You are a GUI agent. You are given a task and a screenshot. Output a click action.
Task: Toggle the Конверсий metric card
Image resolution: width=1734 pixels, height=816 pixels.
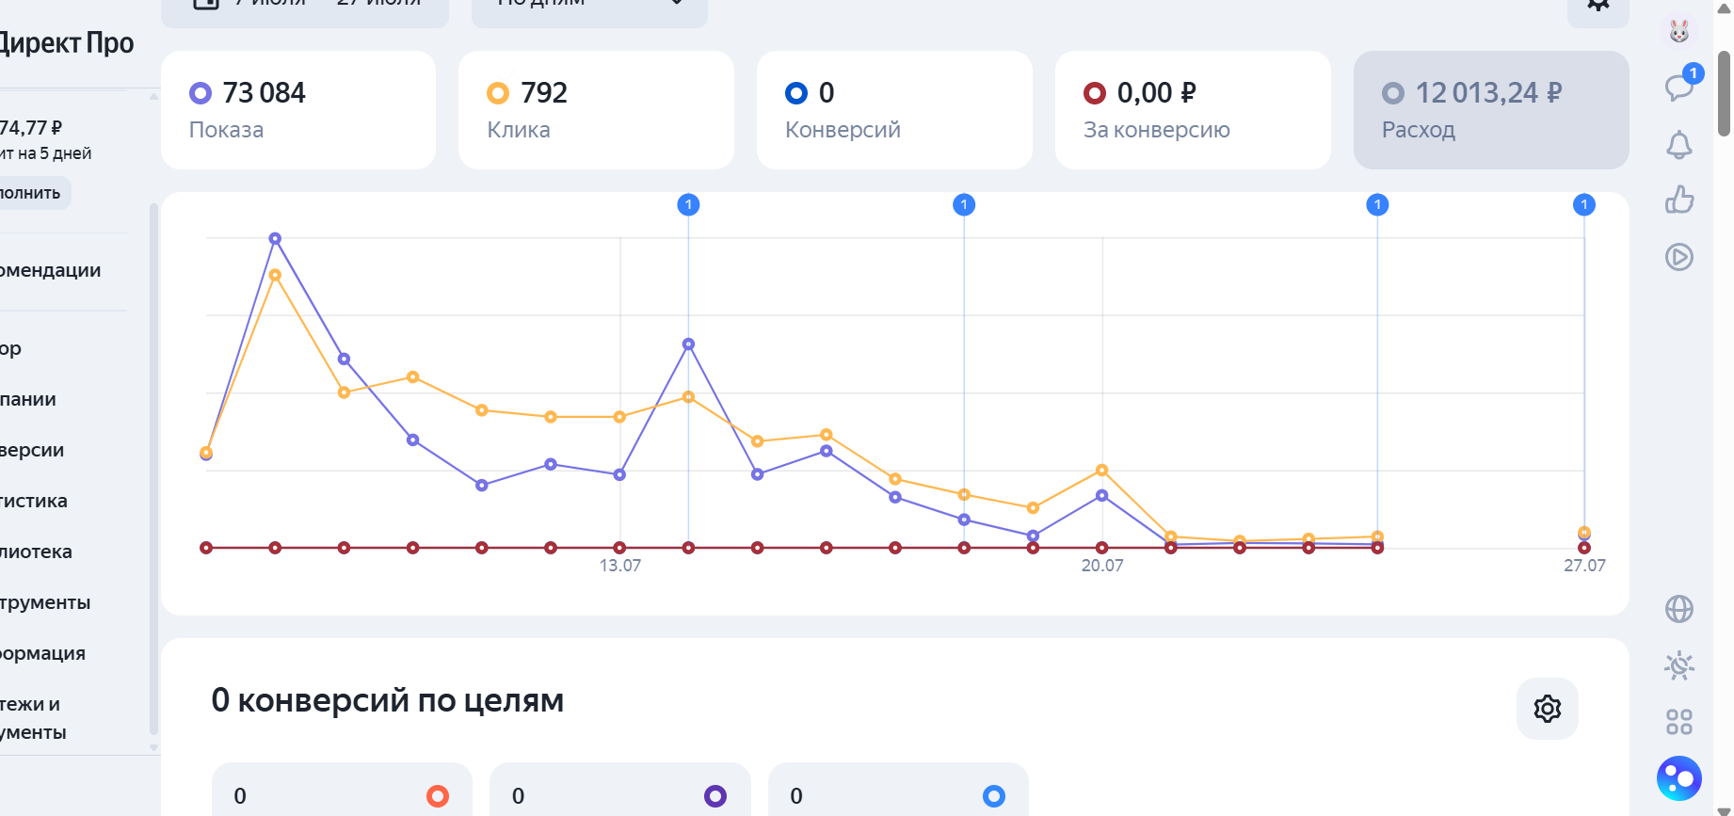pos(894,110)
